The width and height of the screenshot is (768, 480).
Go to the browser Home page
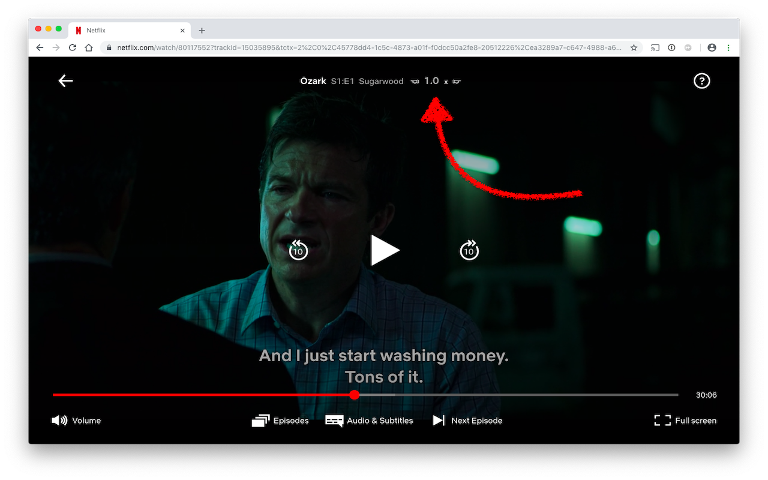(x=89, y=47)
